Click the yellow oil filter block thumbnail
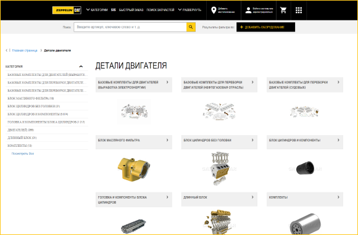The height and width of the screenshot is (235, 358). coord(134,169)
